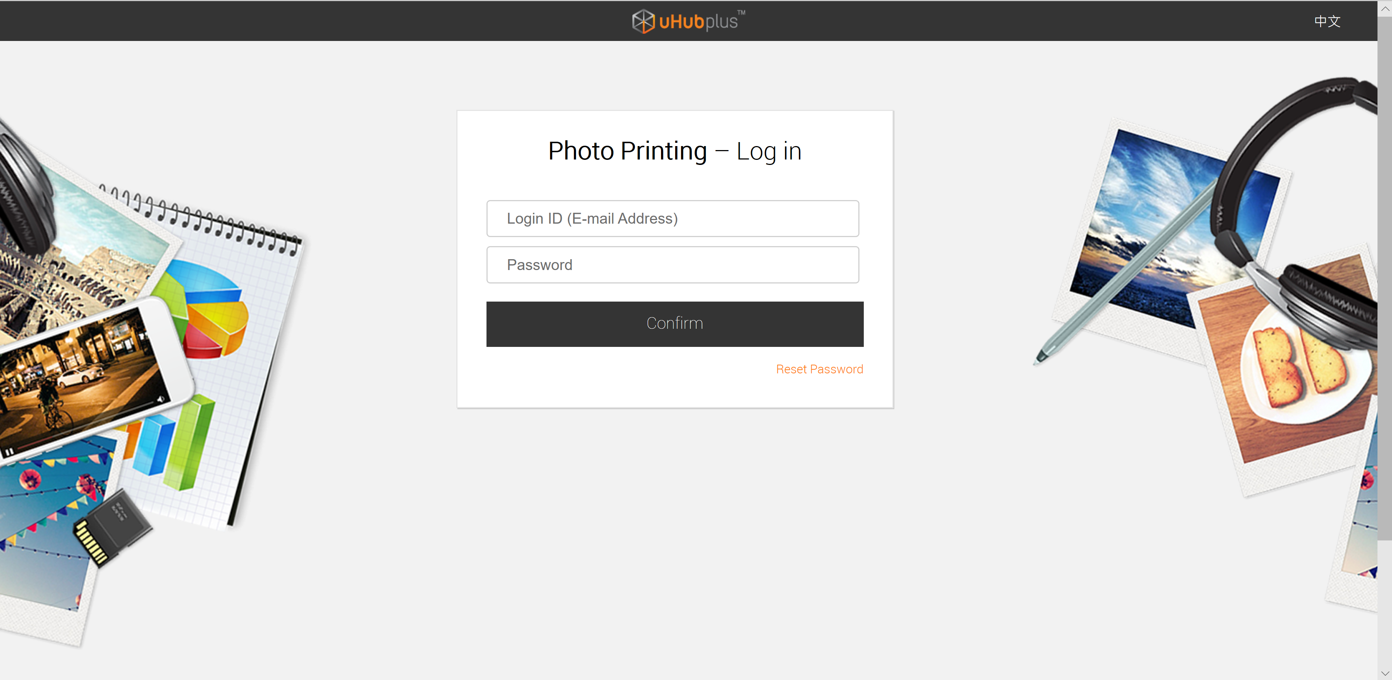Viewport: 1392px width, 680px height.
Task: Click the scrollbar up arrow
Action: (x=1384, y=9)
